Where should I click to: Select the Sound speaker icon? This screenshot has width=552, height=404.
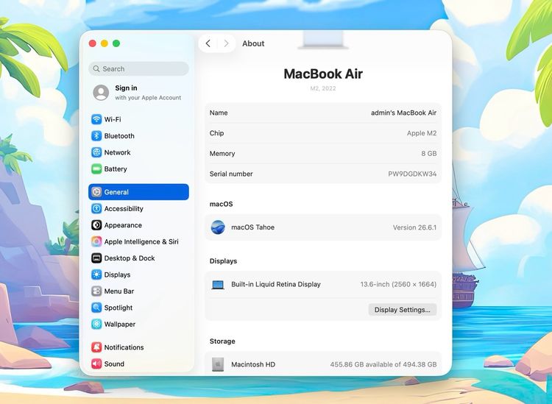pyautogui.click(x=96, y=364)
